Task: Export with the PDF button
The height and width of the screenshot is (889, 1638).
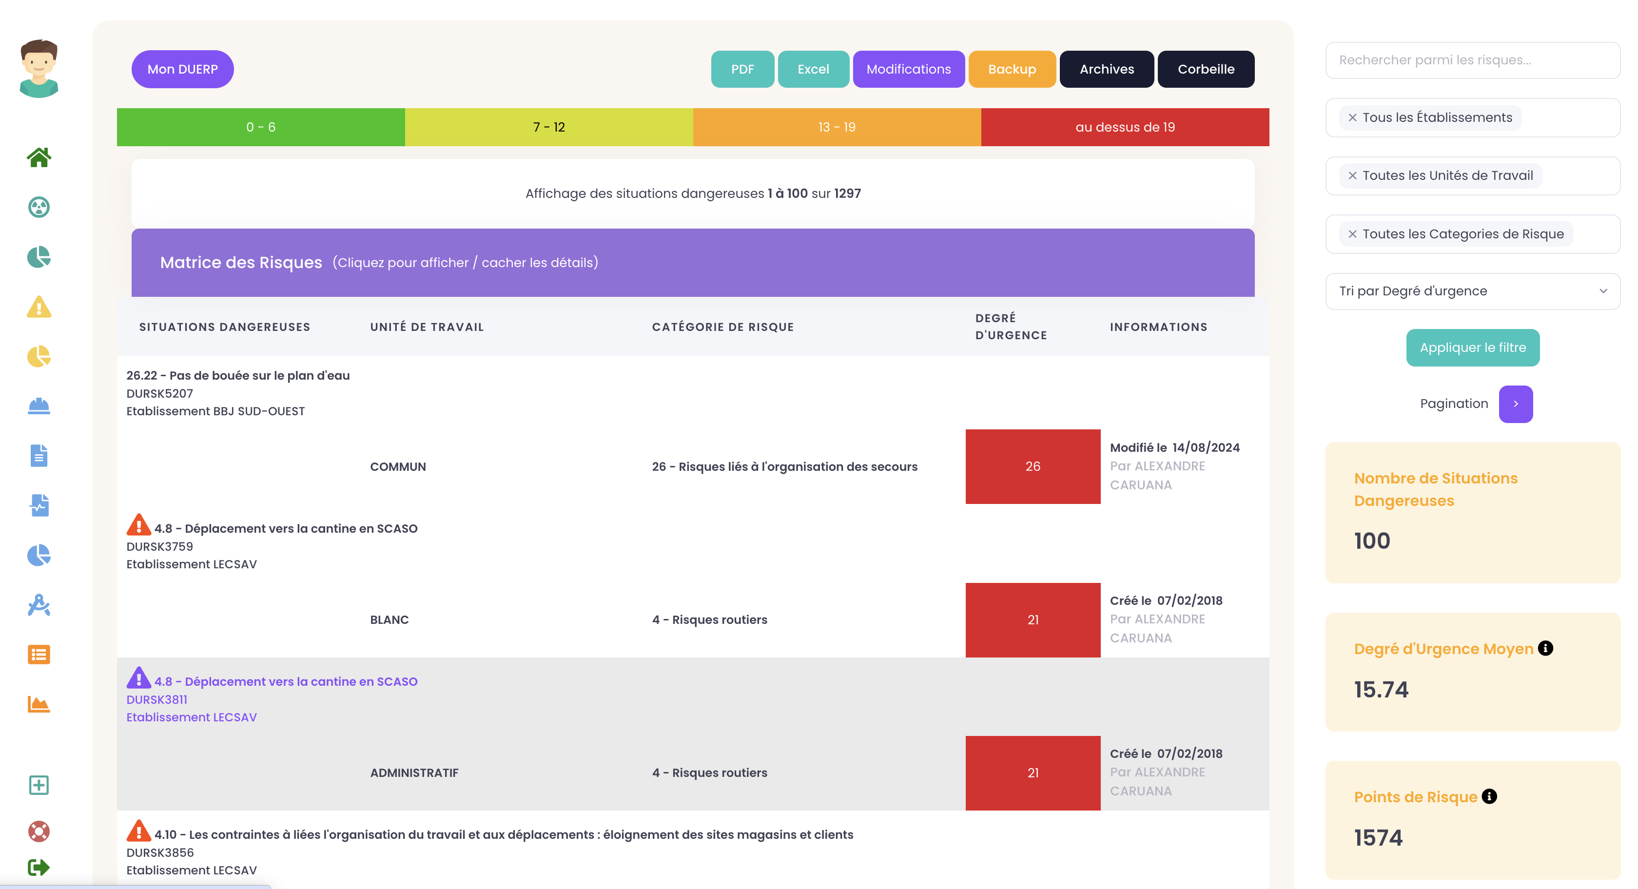Action: (742, 69)
